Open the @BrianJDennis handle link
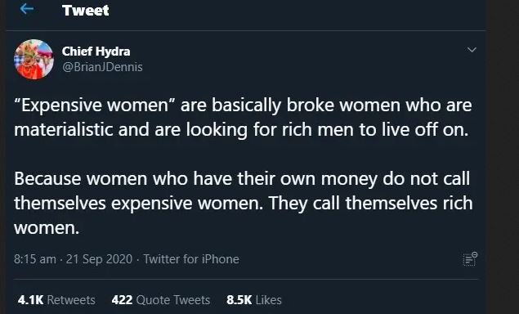The height and width of the screenshot is (314, 519). pyautogui.click(x=102, y=67)
